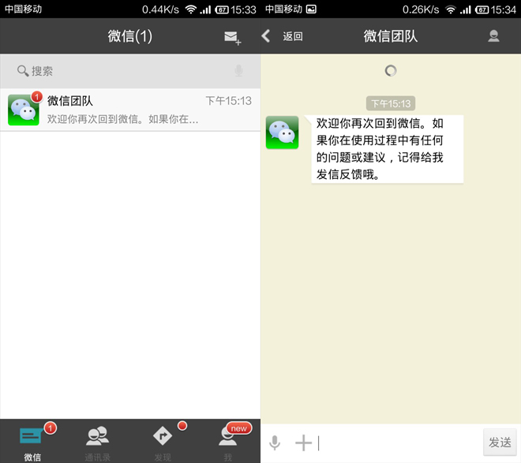This screenshot has width=521, height=463.
Task: Focus the message text input field
Action: pyautogui.click(x=399, y=443)
